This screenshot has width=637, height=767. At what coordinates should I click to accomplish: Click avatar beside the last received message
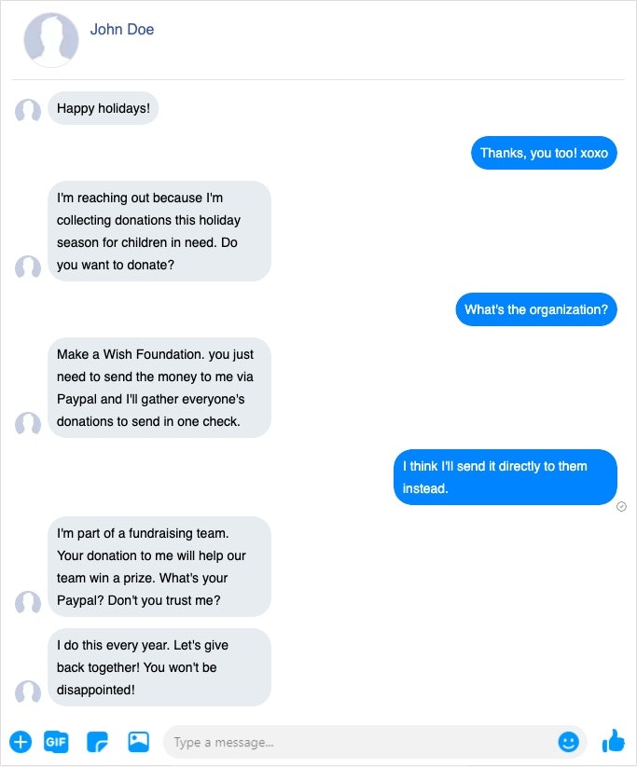[x=28, y=692]
